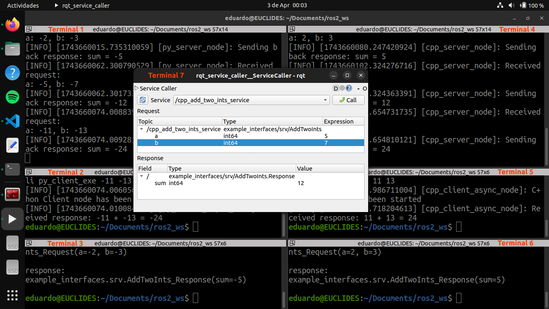Open the GNOME Terminal dock icon

(12, 169)
